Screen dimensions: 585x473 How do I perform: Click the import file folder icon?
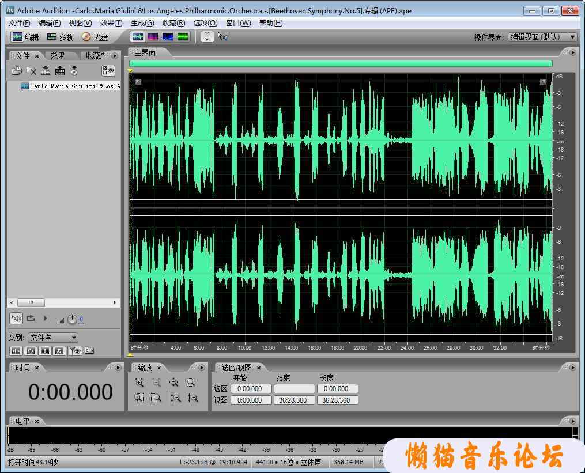tap(16, 70)
